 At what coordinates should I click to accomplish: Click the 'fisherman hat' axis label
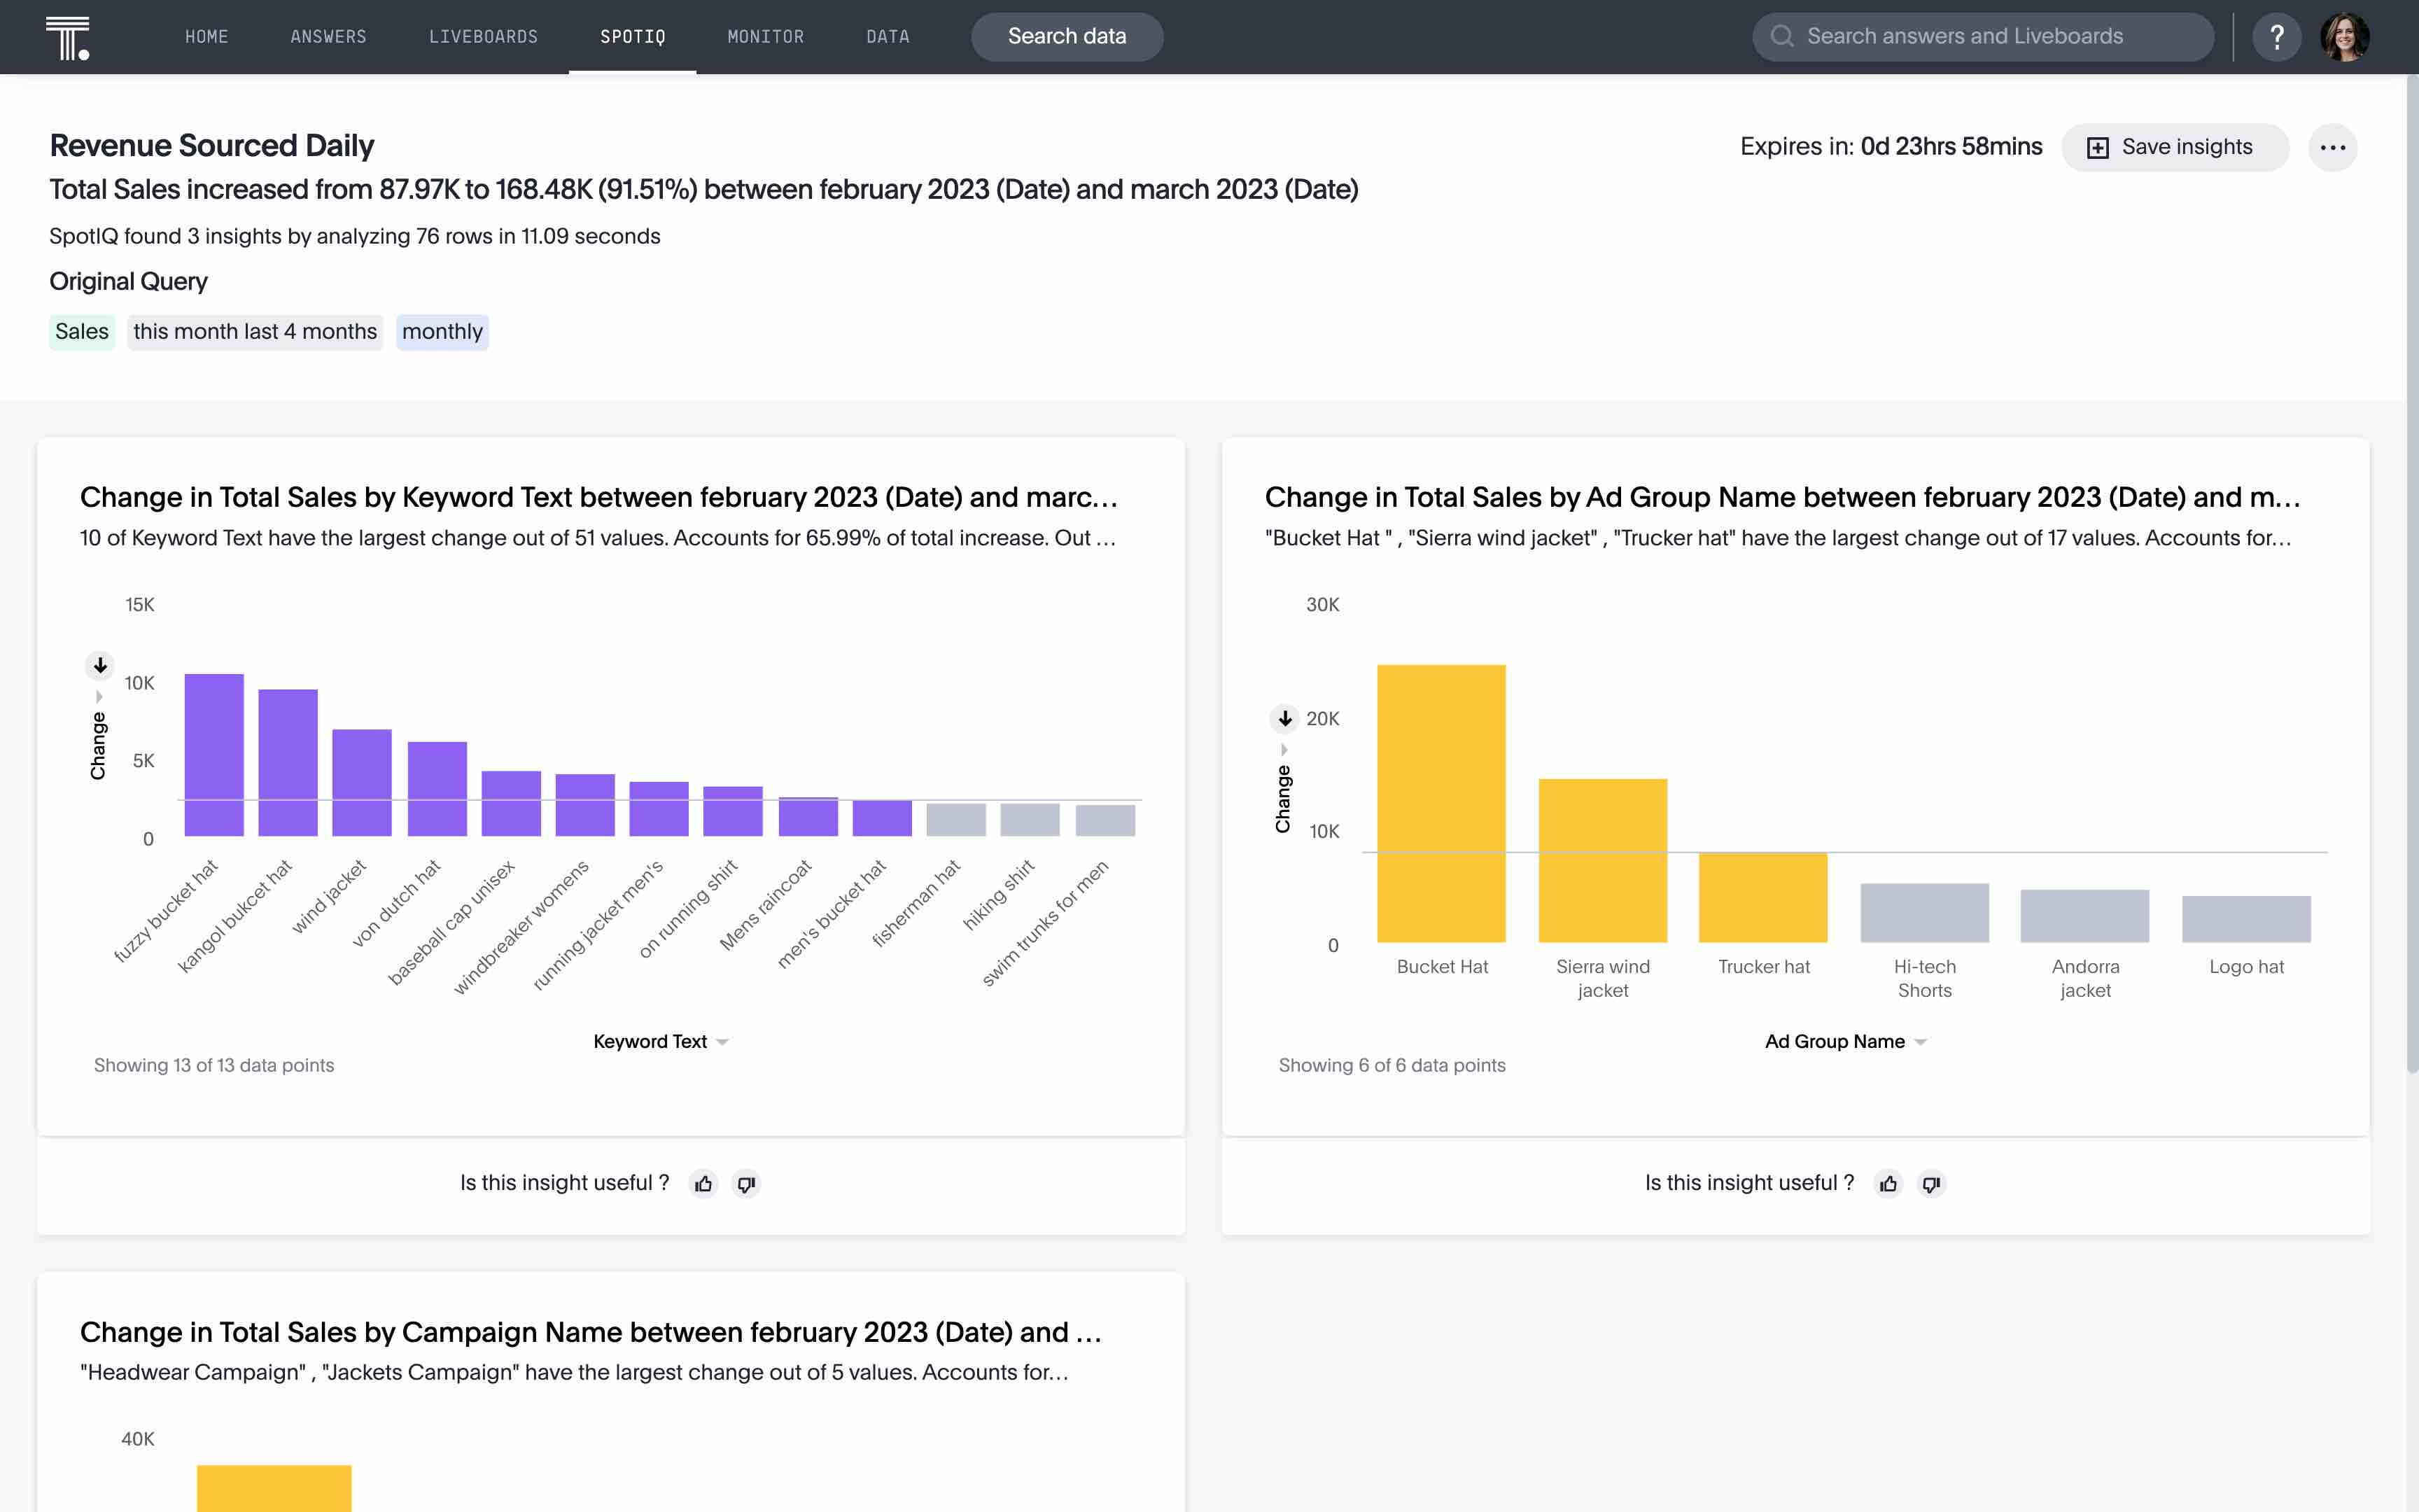pyautogui.click(x=916, y=902)
